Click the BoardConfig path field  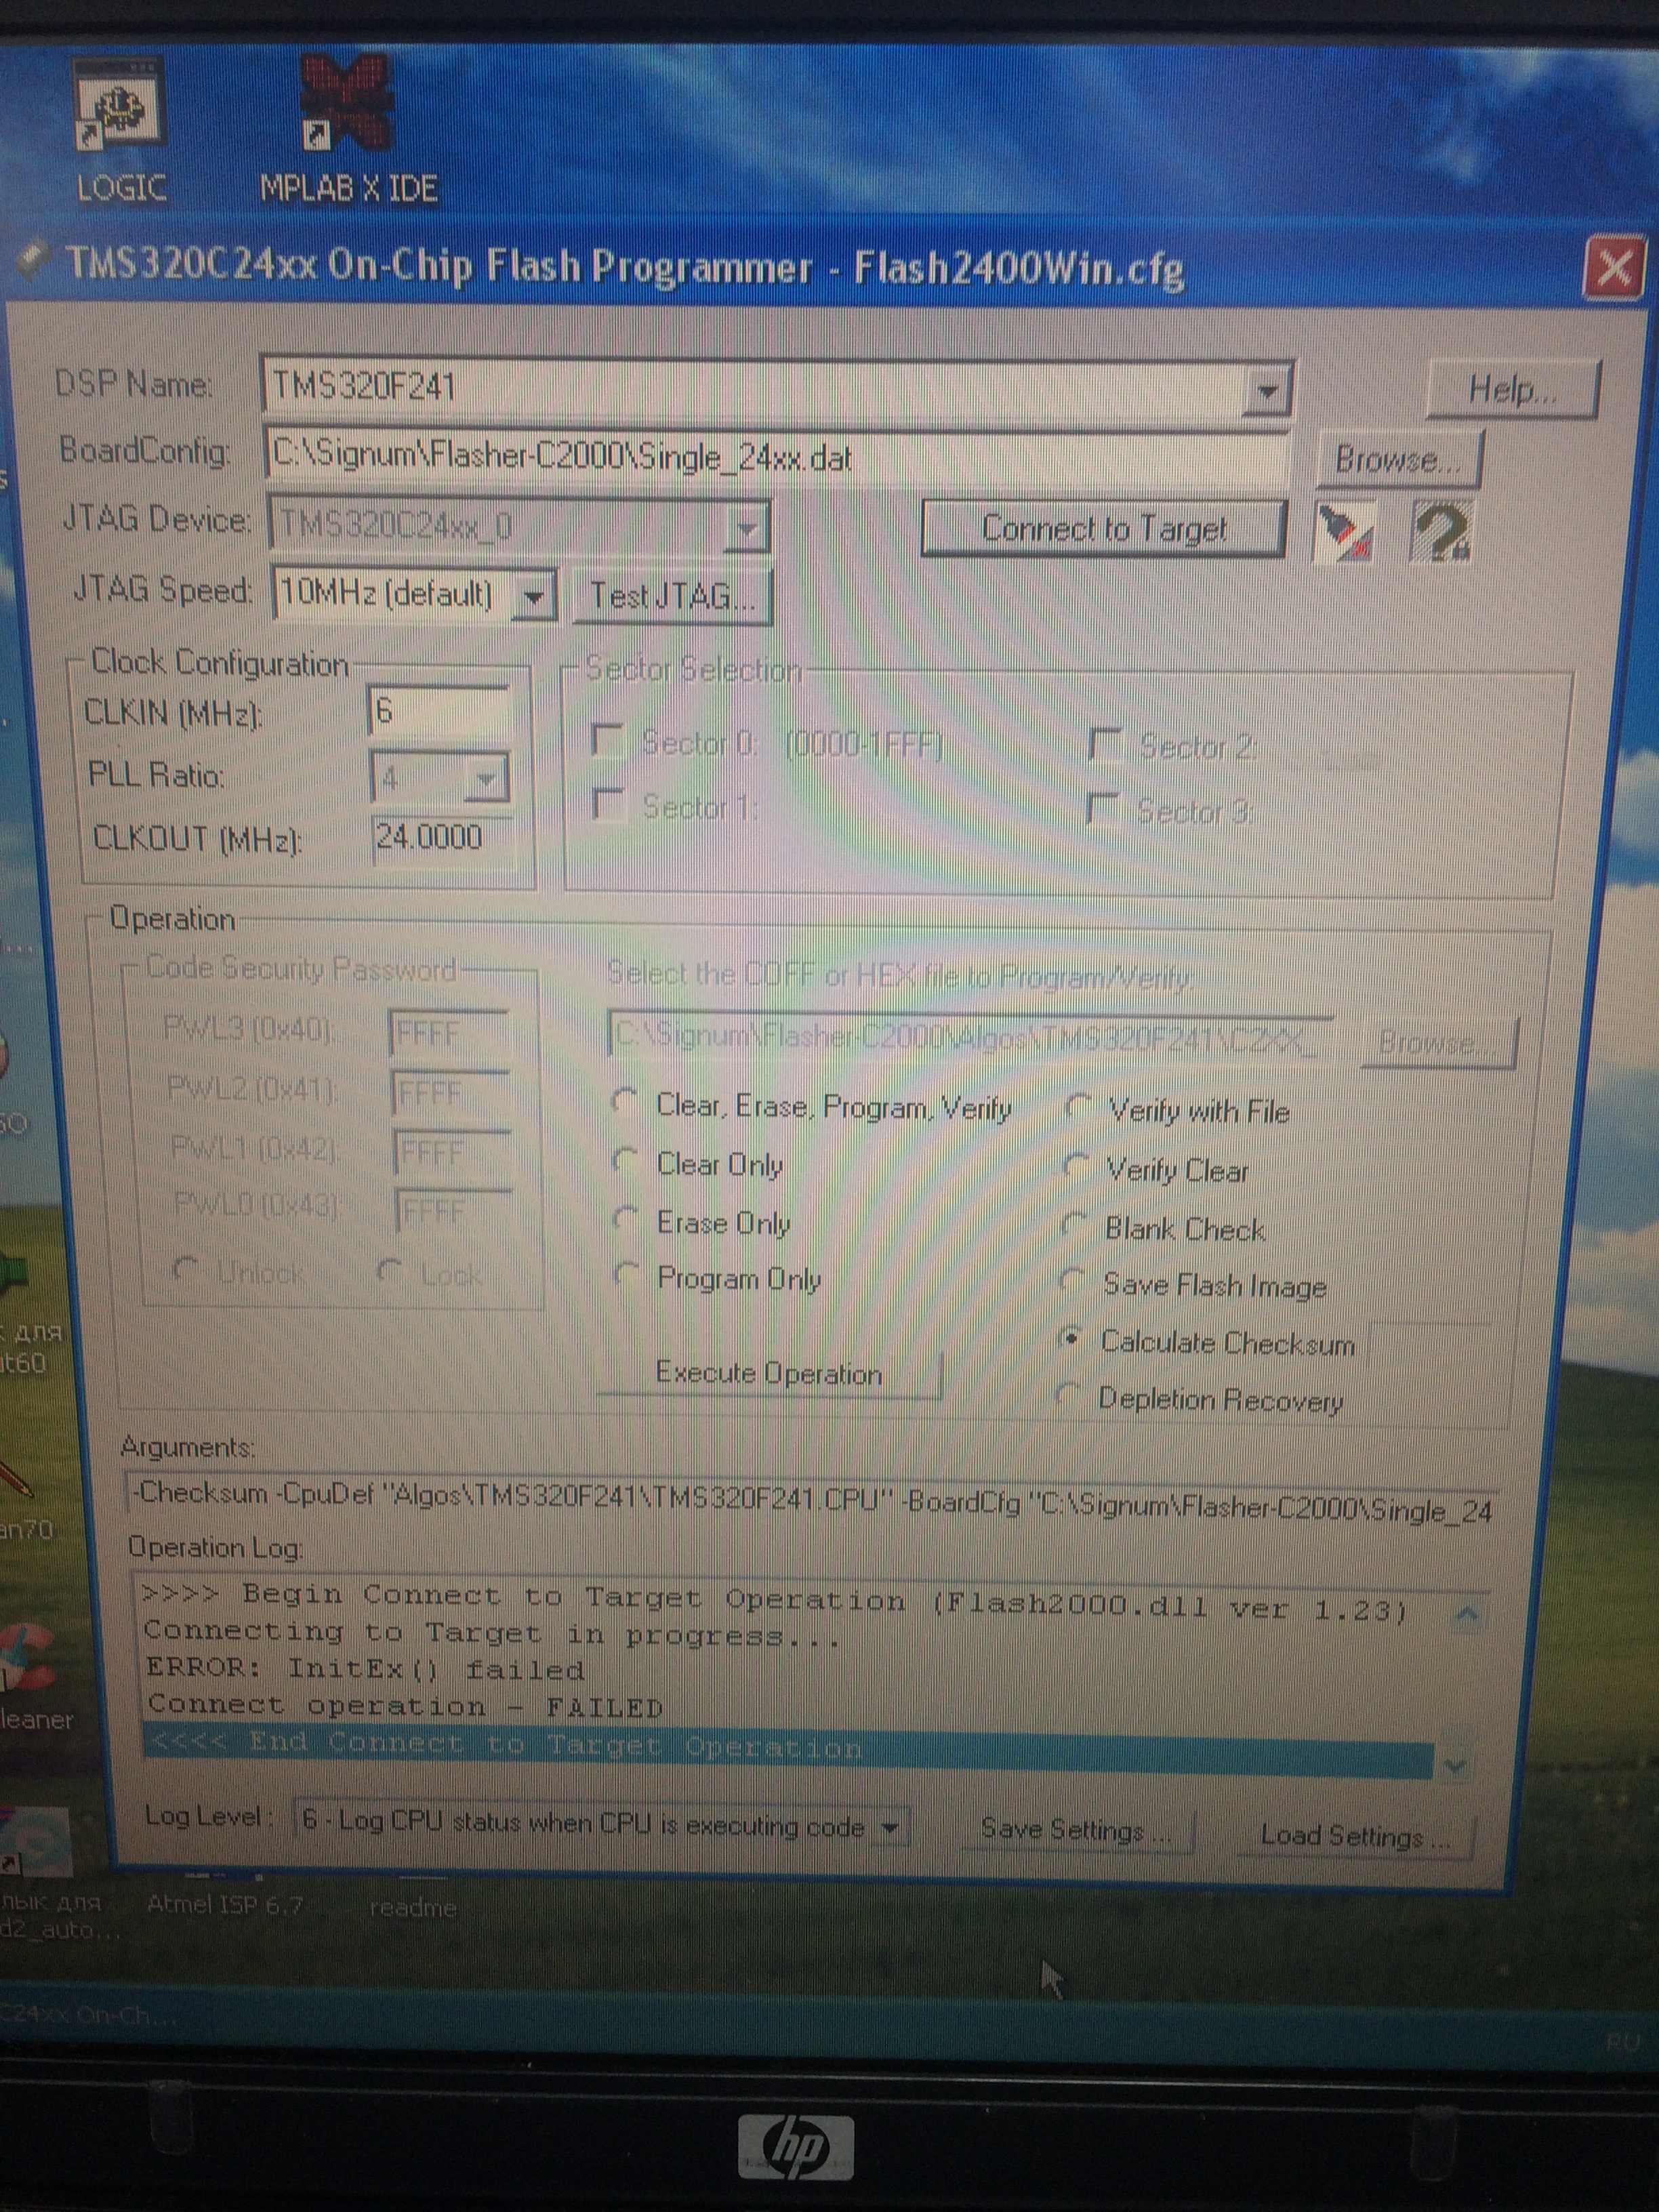[776, 457]
